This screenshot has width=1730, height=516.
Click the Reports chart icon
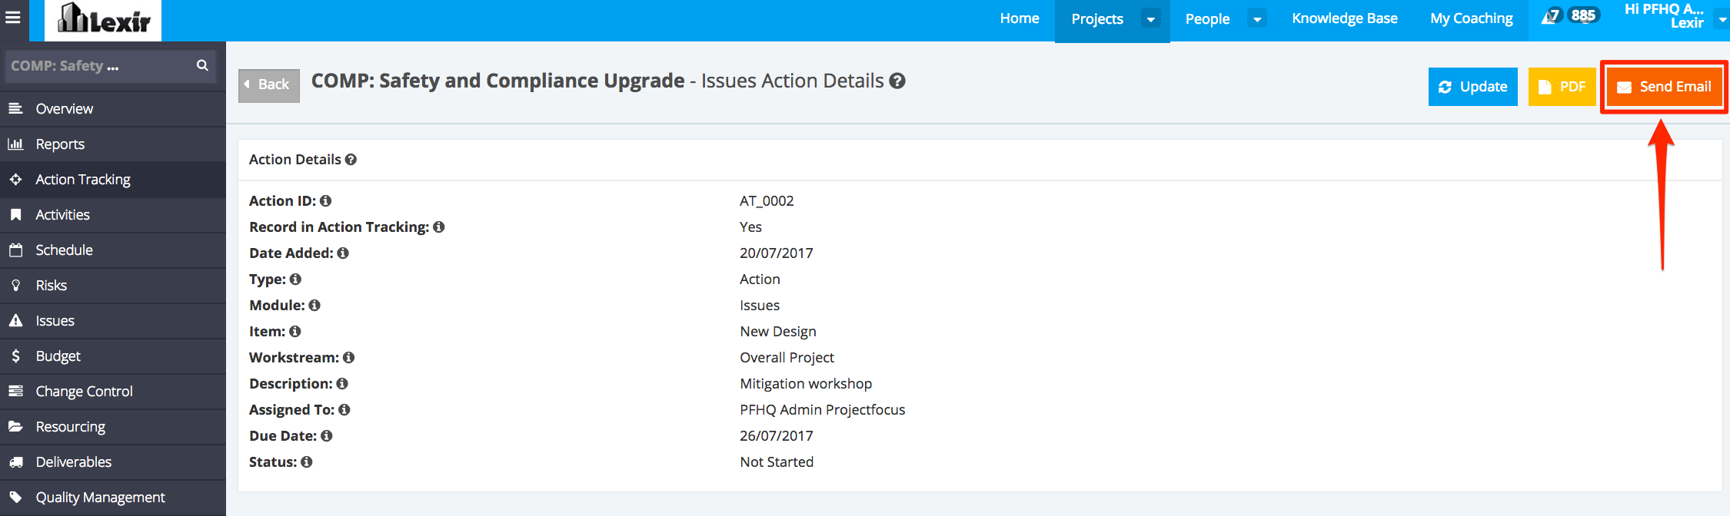(15, 144)
